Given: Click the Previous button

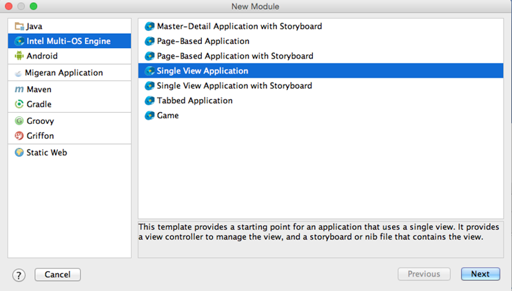Looking at the screenshot, I should (424, 274).
